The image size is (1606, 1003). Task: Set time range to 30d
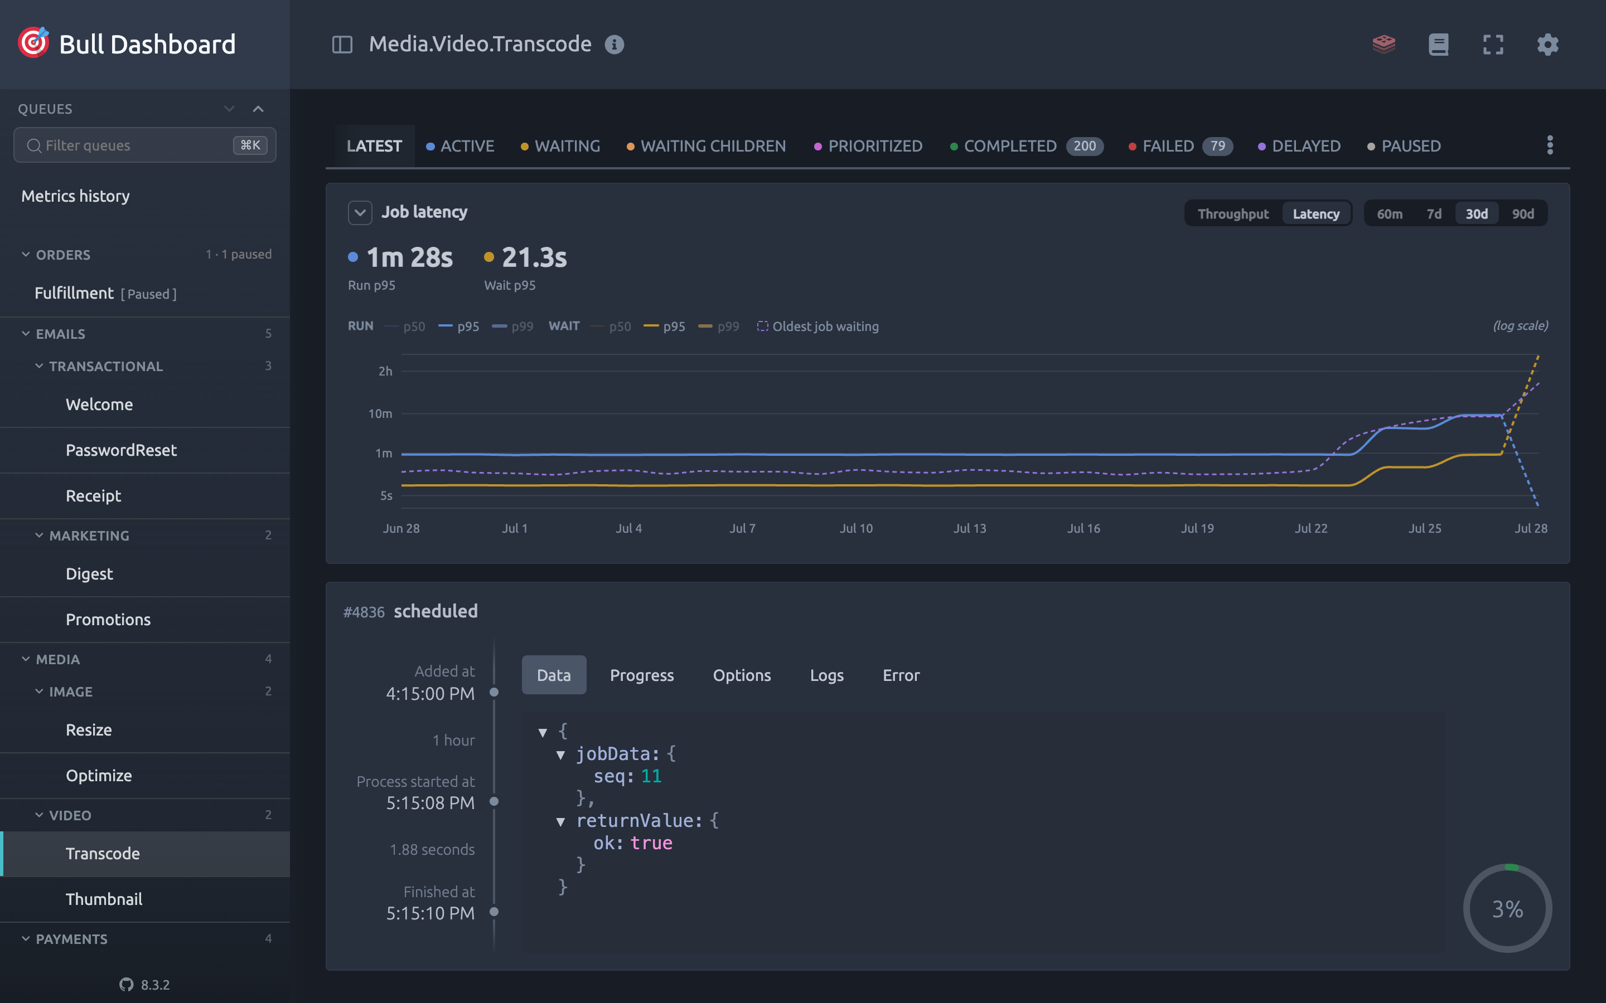(1477, 213)
